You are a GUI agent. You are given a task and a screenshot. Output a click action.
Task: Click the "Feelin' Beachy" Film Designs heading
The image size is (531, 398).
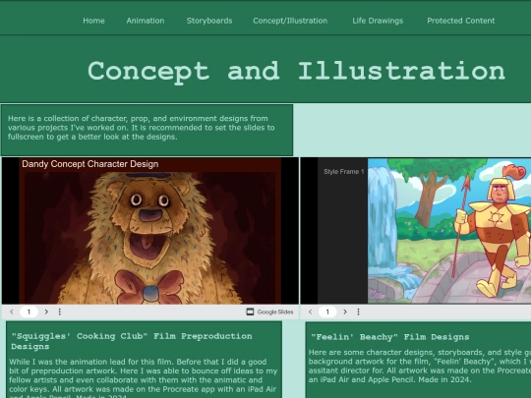tap(390, 337)
